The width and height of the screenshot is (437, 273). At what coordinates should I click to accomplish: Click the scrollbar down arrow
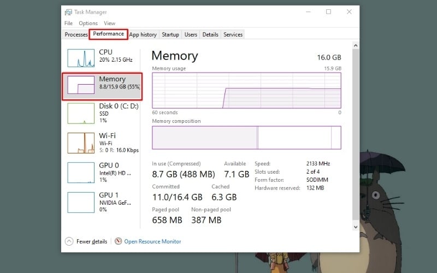pyautogui.click(x=356, y=226)
